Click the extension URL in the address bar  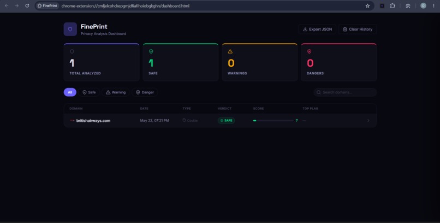click(x=126, y=5)
